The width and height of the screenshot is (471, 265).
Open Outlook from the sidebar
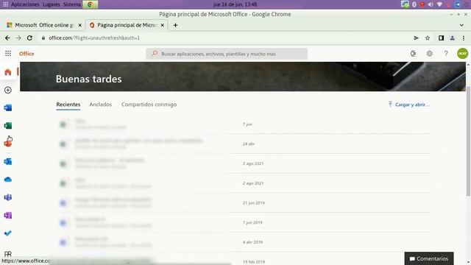(8, 161)
